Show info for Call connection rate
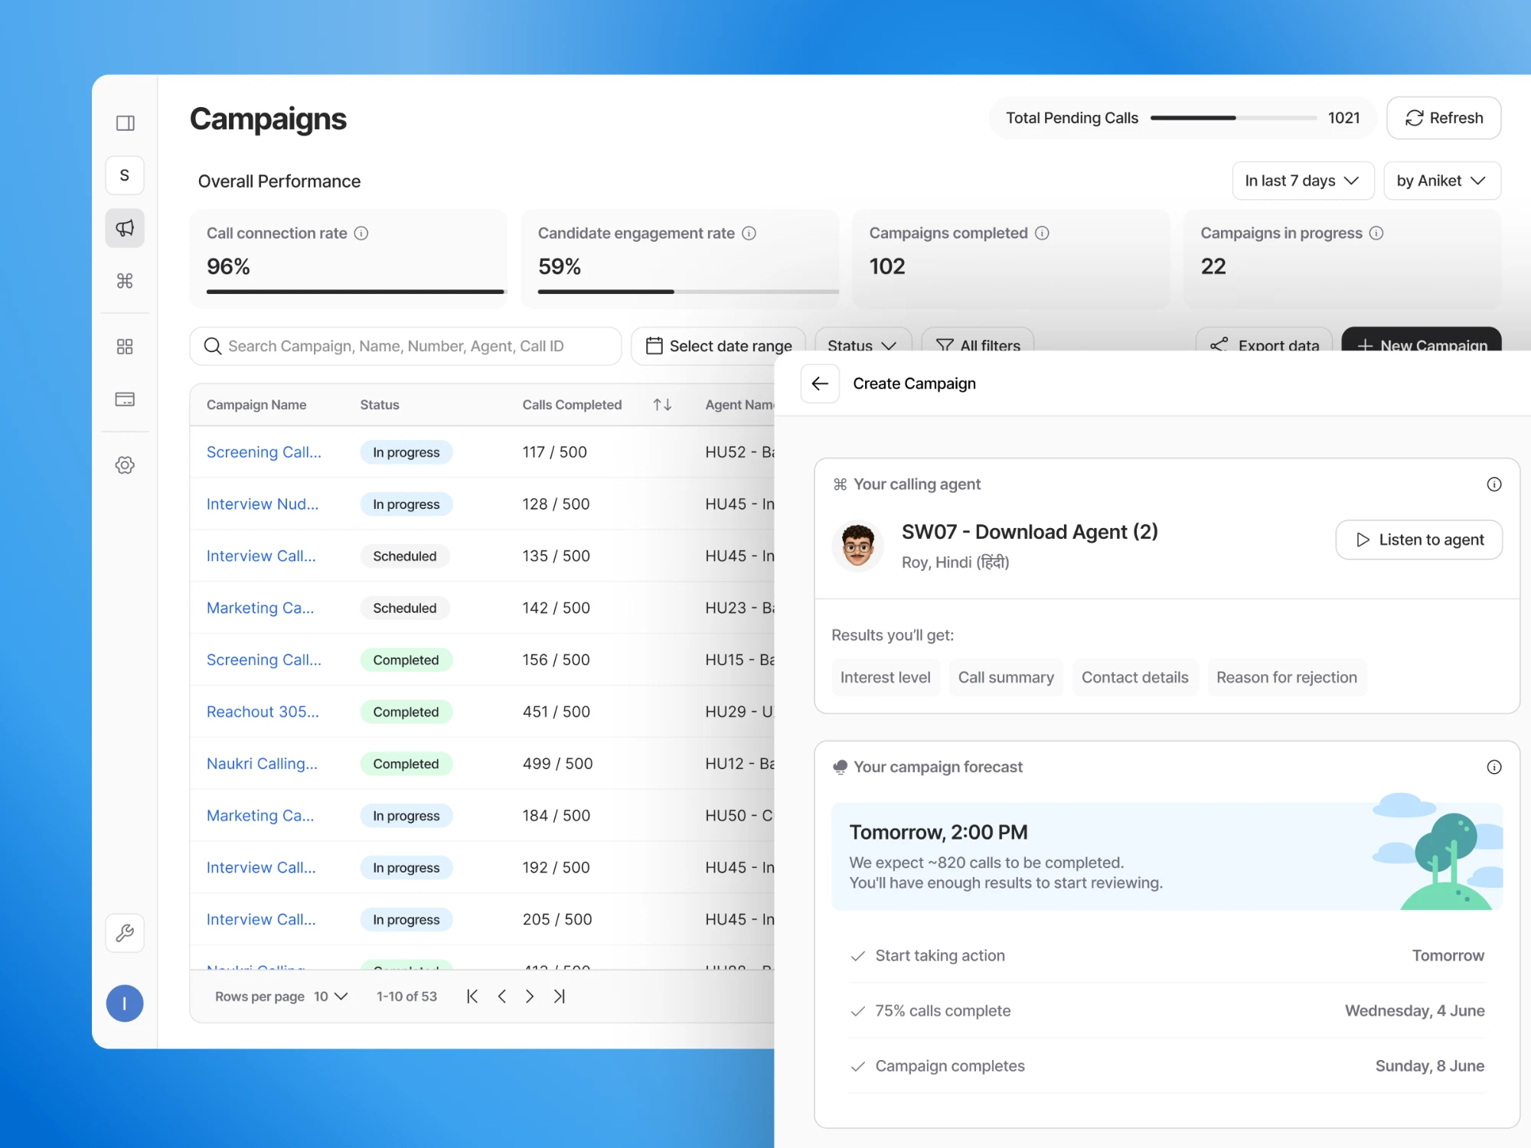Screen dimensions: 1531x1148 pyautogui.click(x=361, y=233)
